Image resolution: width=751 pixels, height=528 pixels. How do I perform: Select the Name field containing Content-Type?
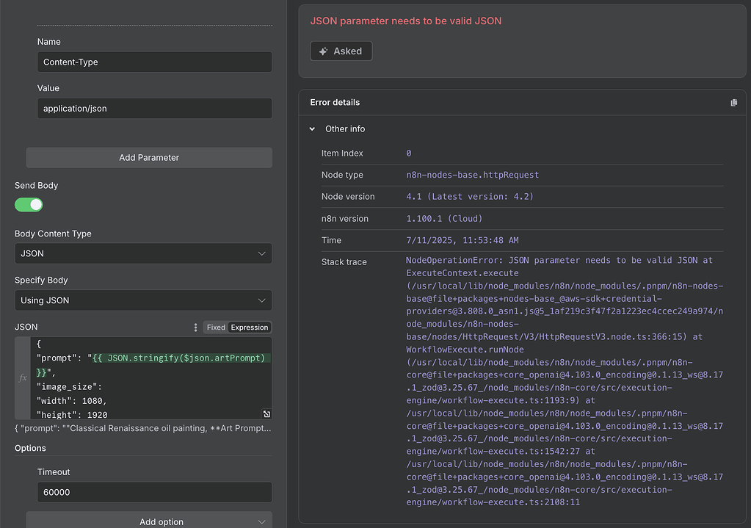coord(154,62)
